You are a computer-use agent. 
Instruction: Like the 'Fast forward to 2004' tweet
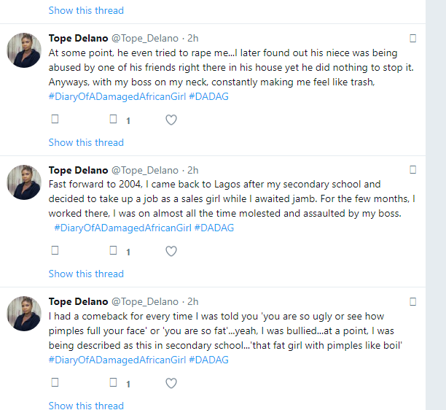pos(171,252)
